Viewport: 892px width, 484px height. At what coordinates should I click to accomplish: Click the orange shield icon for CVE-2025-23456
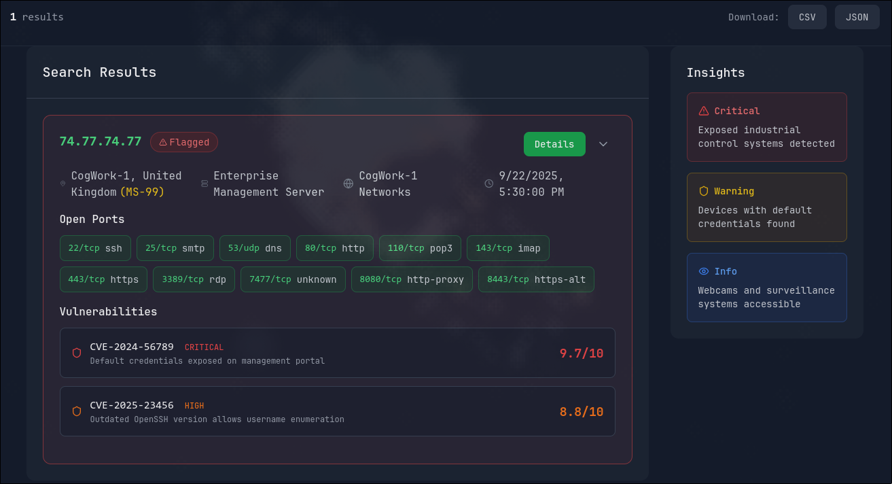tap(77, 411)
